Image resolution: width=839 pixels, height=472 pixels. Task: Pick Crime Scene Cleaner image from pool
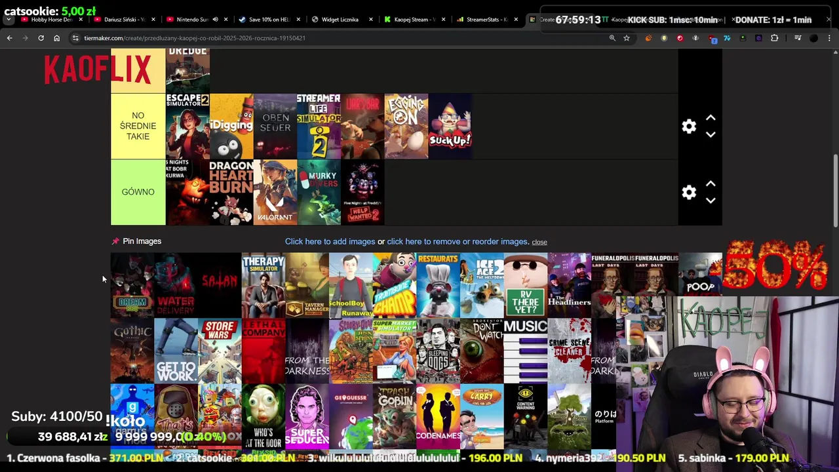569,351
